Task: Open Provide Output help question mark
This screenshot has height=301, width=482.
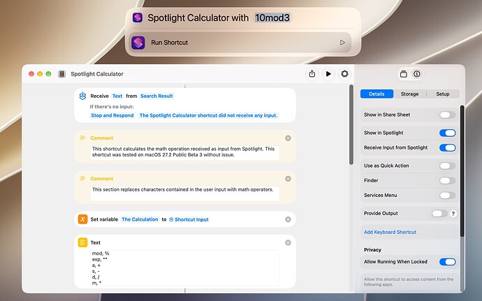Action: 453,214
